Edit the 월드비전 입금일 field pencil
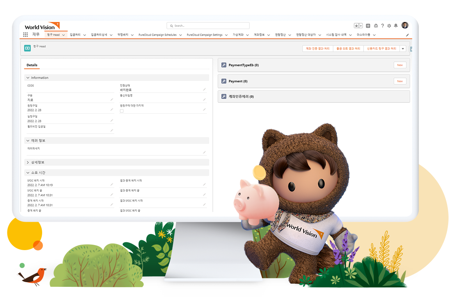Viewport: 449px width, 297px height. click(x=112, y=131)
